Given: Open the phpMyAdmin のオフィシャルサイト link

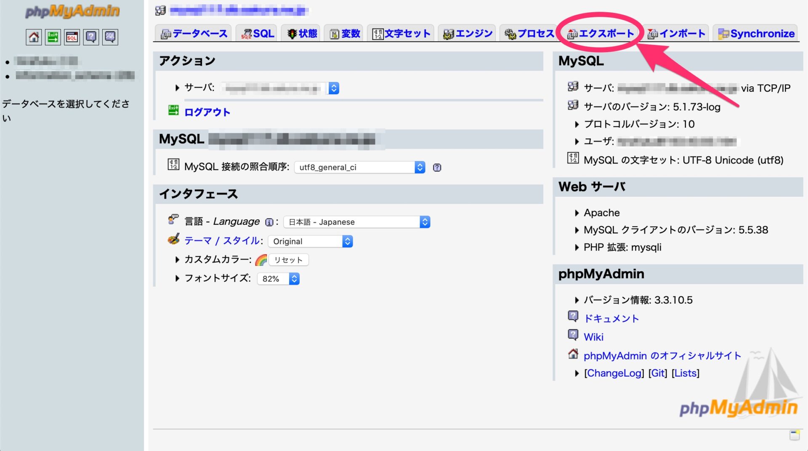Looking at the screenshot, I should point(662,356).
